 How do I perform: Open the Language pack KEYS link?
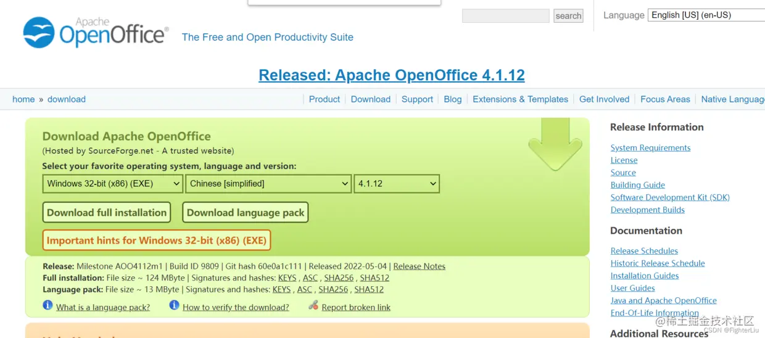click(282, 289)
